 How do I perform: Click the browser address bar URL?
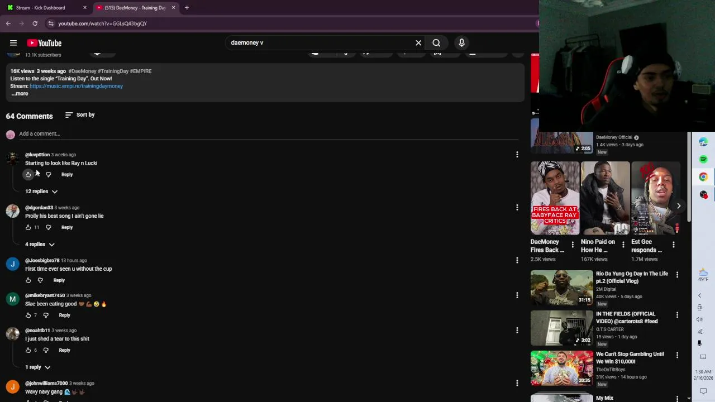(102, 23)
